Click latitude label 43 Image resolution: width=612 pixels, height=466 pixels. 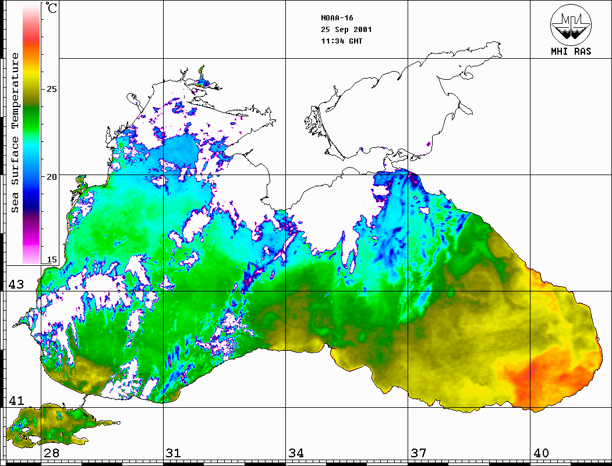[16, 284]
